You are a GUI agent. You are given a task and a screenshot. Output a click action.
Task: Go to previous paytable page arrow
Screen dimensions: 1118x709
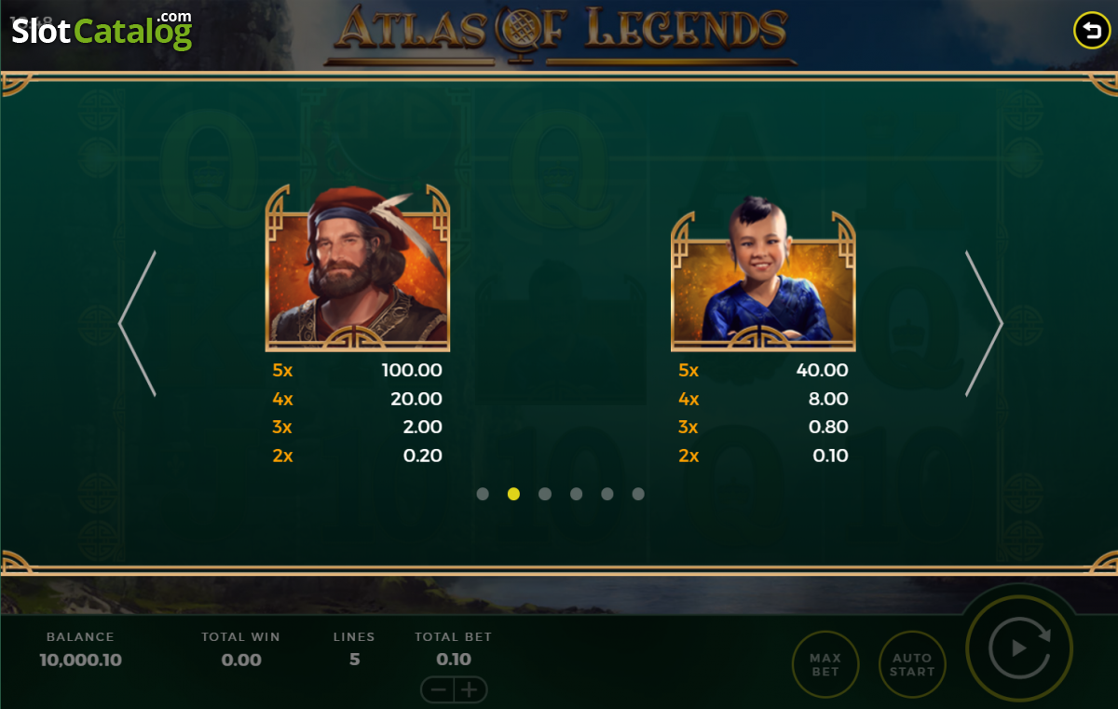[x=137, y=323]
